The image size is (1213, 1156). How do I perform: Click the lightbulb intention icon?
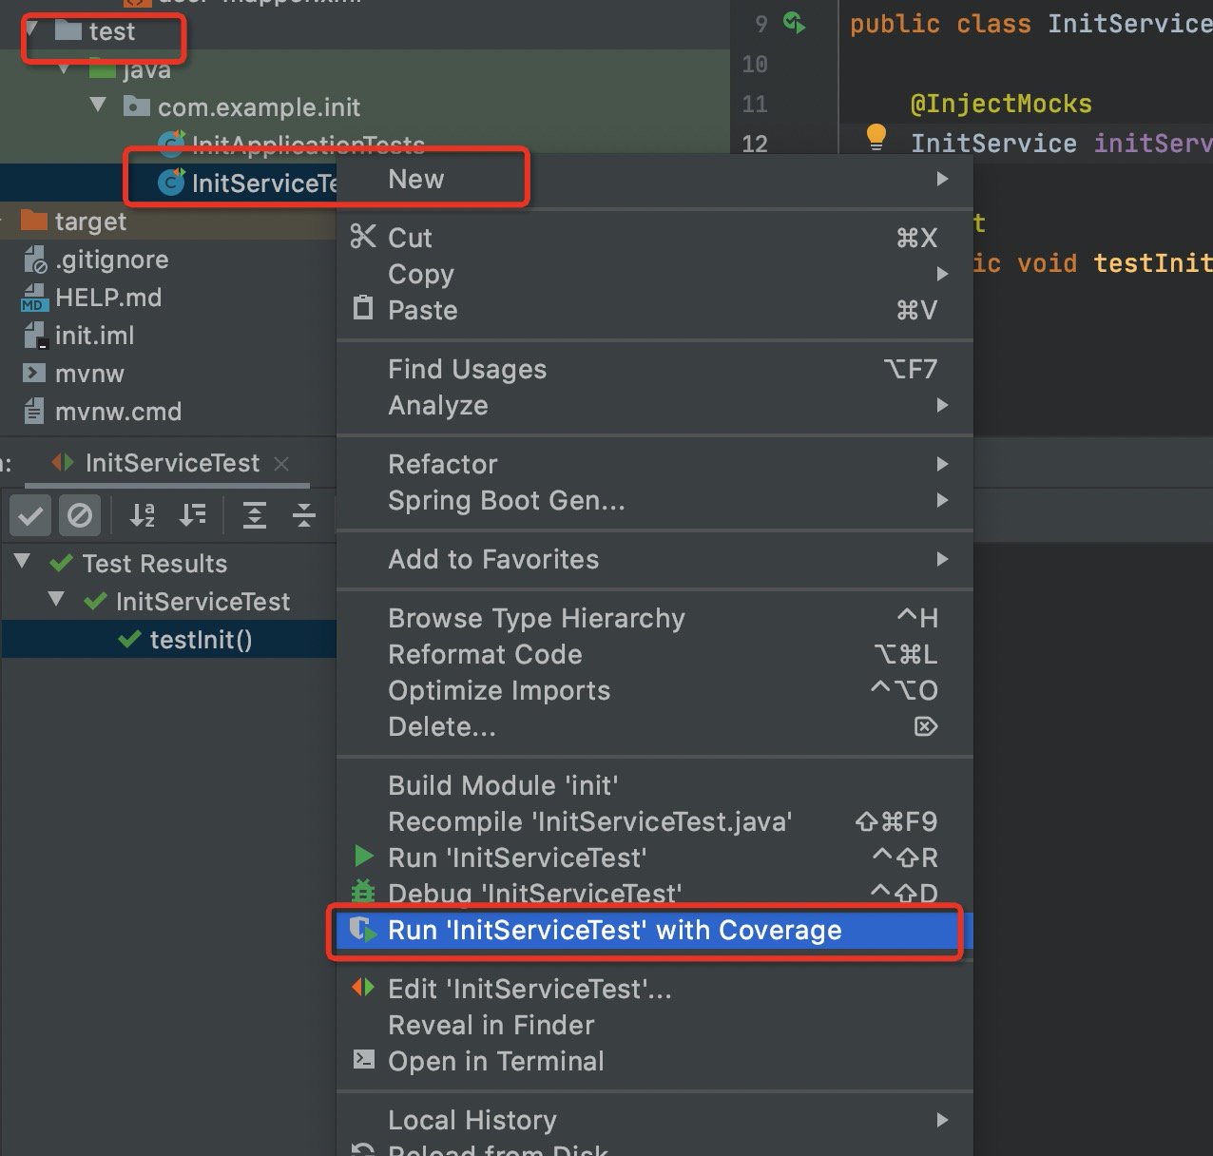876,138
